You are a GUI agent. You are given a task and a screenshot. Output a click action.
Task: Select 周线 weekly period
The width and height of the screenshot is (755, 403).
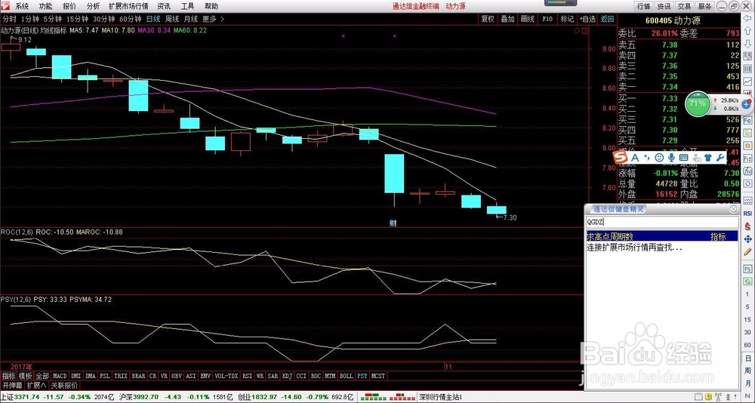point(172,20)
